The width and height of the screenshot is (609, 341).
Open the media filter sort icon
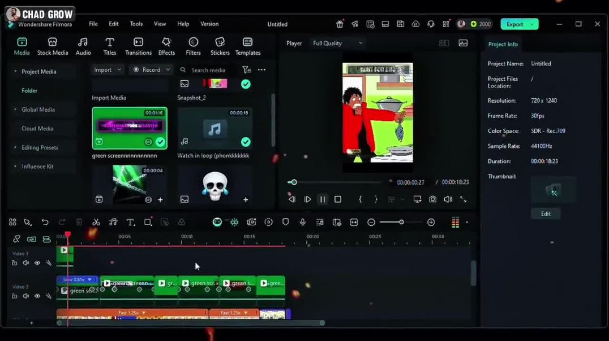247,70
